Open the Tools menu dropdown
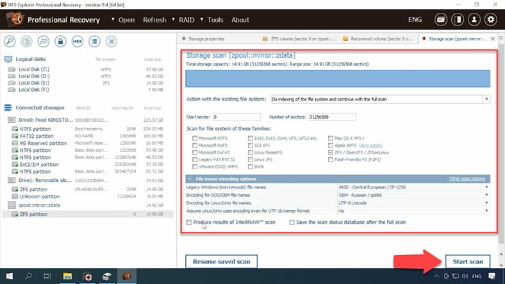505x284 pixels. tap(212, 20)
